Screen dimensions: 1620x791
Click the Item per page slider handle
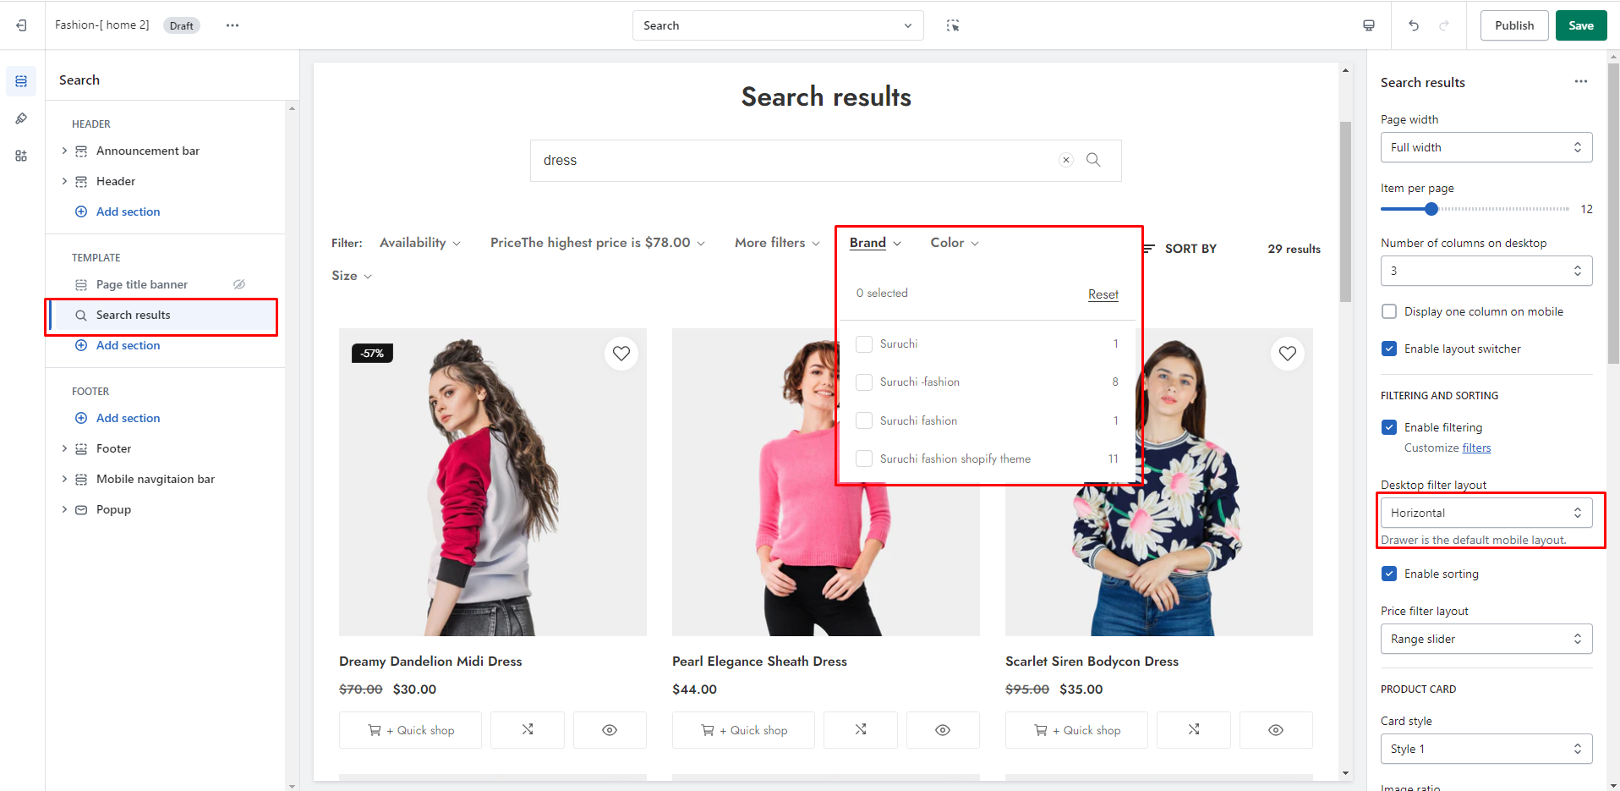[1431, 209]
